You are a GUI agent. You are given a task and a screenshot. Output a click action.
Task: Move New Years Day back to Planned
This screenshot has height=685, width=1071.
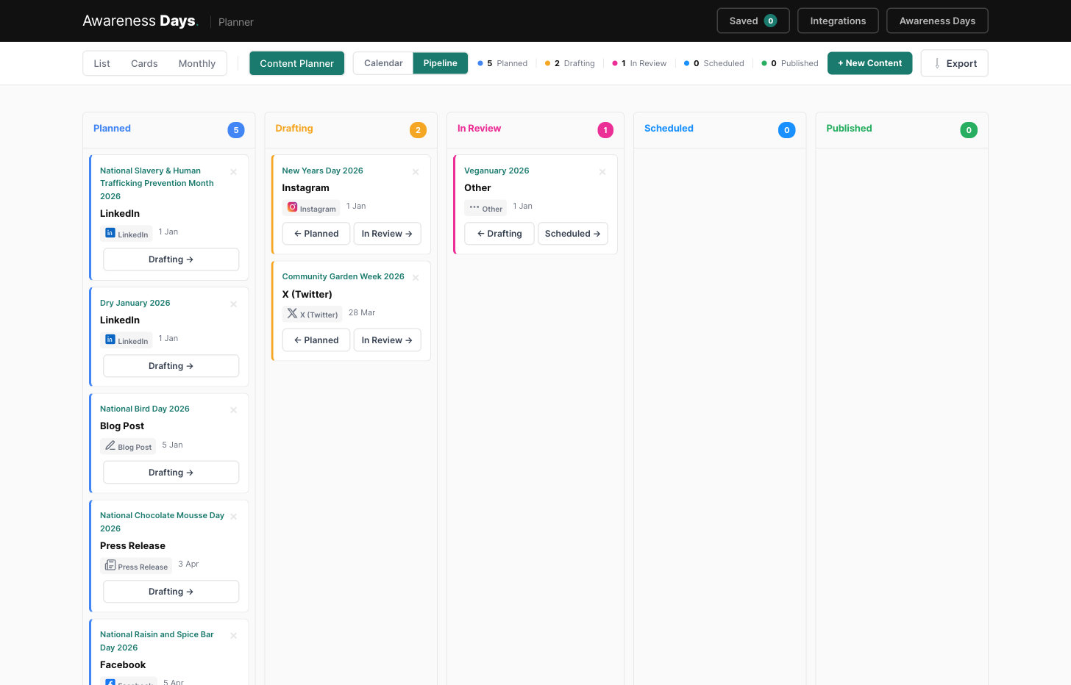316,234
